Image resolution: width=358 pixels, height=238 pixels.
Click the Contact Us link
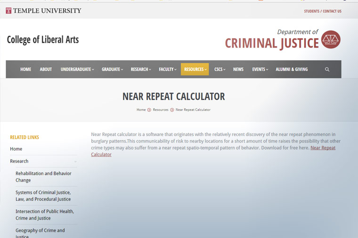click(332, 11)
